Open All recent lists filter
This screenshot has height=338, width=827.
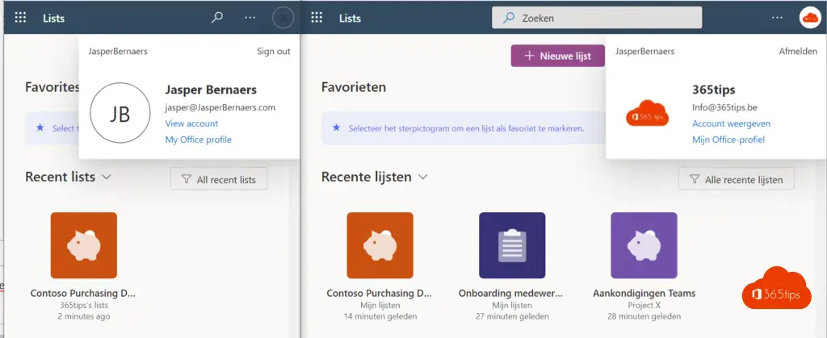219,179
